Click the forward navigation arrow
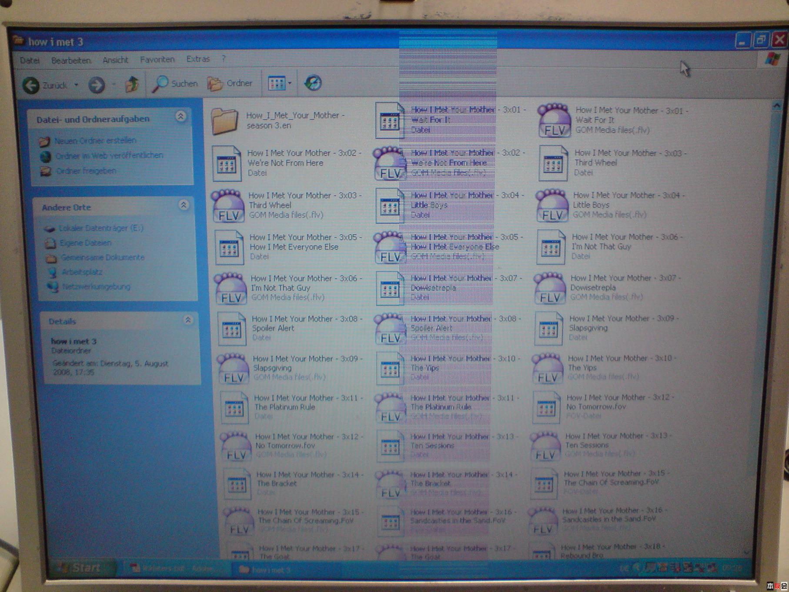The width and height of the screenshot is (789, 592). [97, 85]
